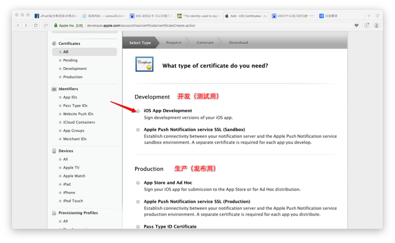This screenshot has width=395, height=243.
Task: Click the green padlock security icon
Action: pos(56,26)
